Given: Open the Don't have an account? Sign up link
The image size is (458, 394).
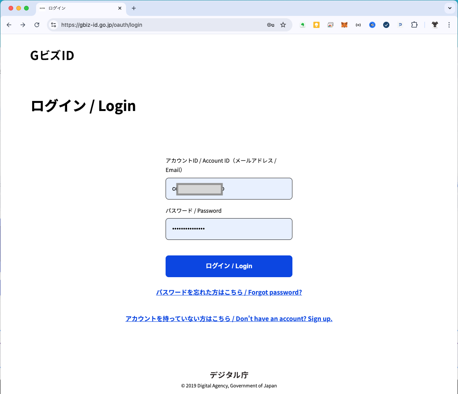Looking at the screenshot, I should (x=229, y=319).
